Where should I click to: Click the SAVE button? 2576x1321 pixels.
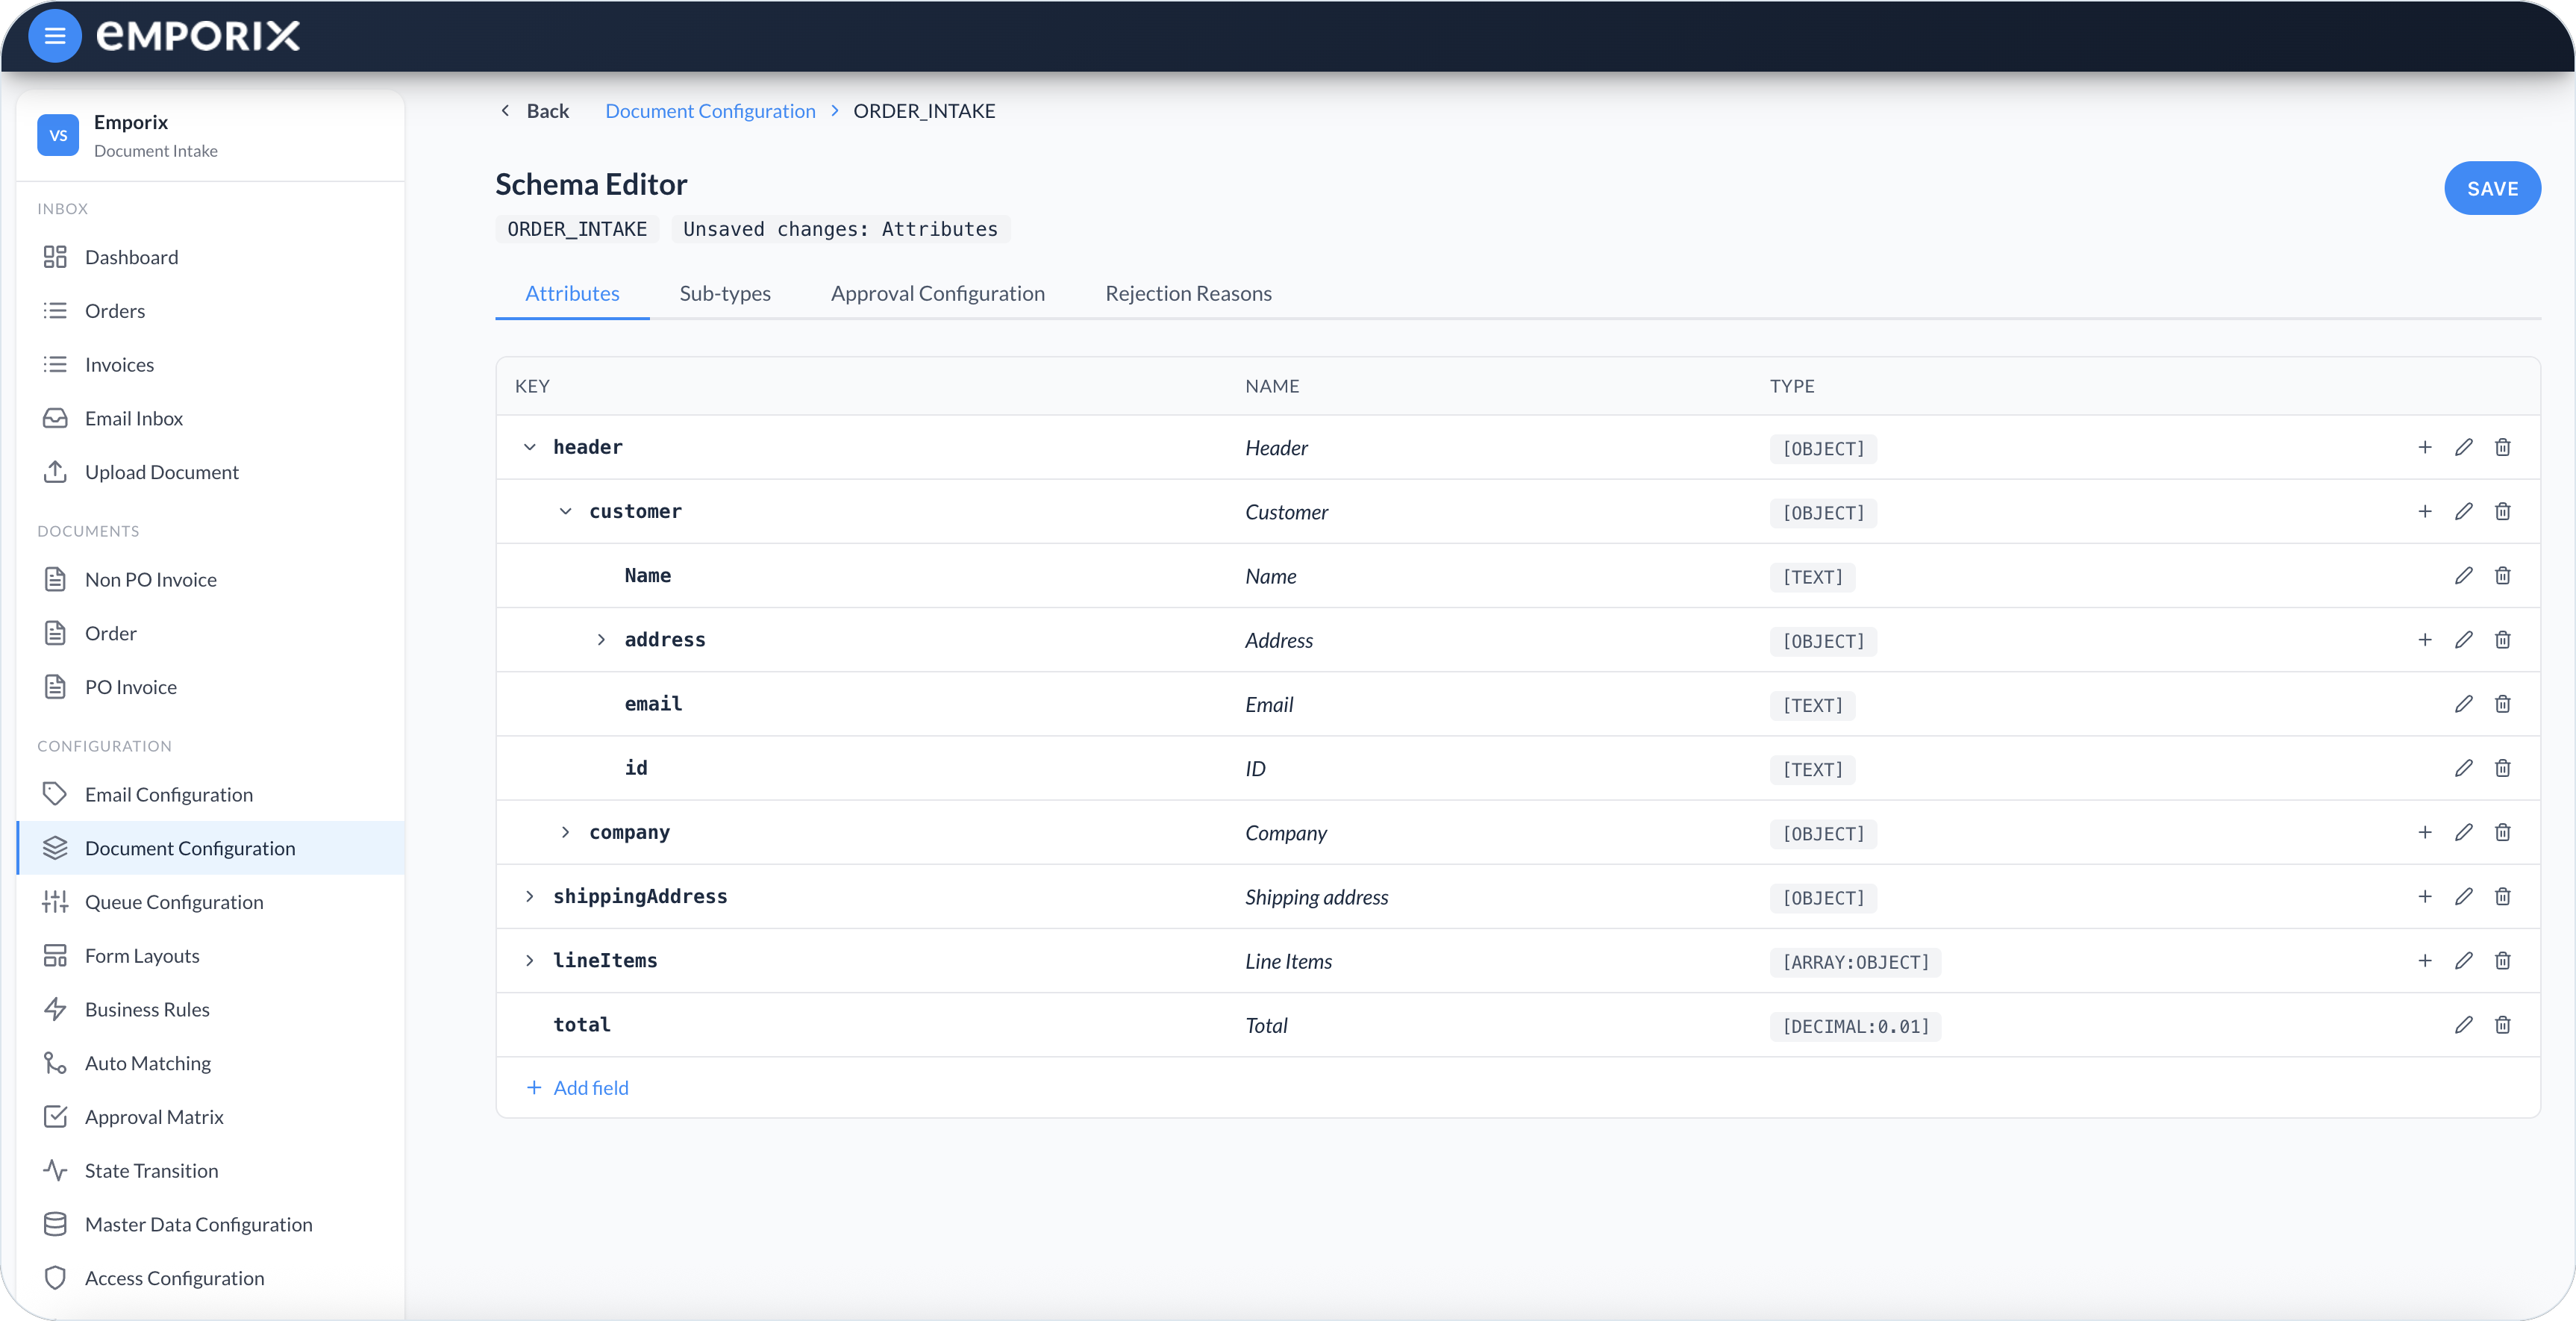click(x=2492, y=188)
